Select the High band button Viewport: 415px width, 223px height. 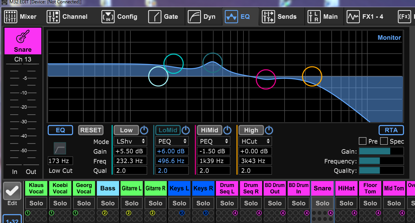tap(251, 130)
